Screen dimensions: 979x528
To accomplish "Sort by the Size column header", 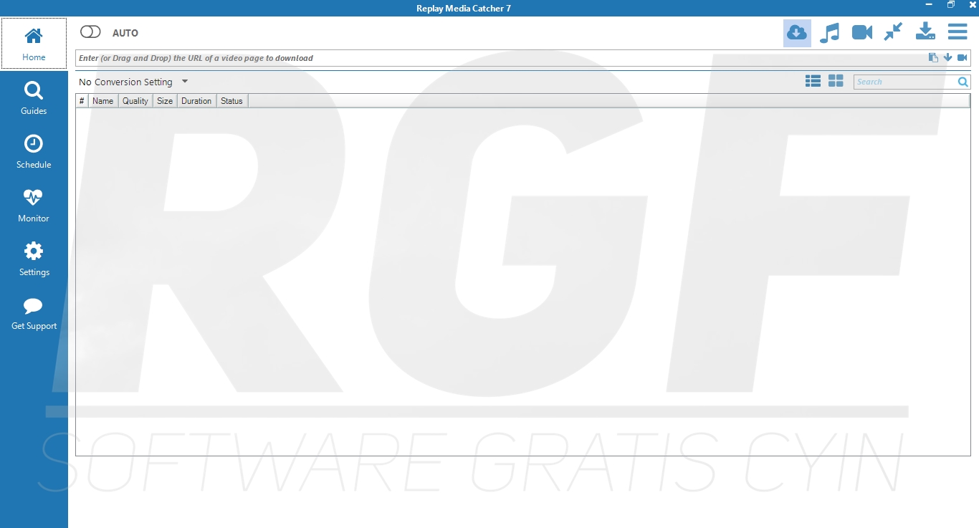I will tap(165, 101).
